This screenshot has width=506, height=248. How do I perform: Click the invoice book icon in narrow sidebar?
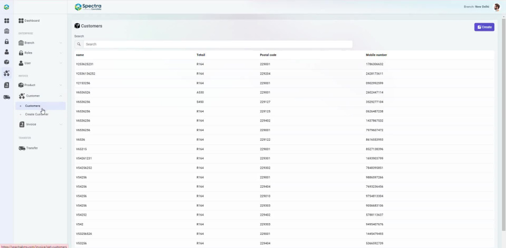pos(7,85)
